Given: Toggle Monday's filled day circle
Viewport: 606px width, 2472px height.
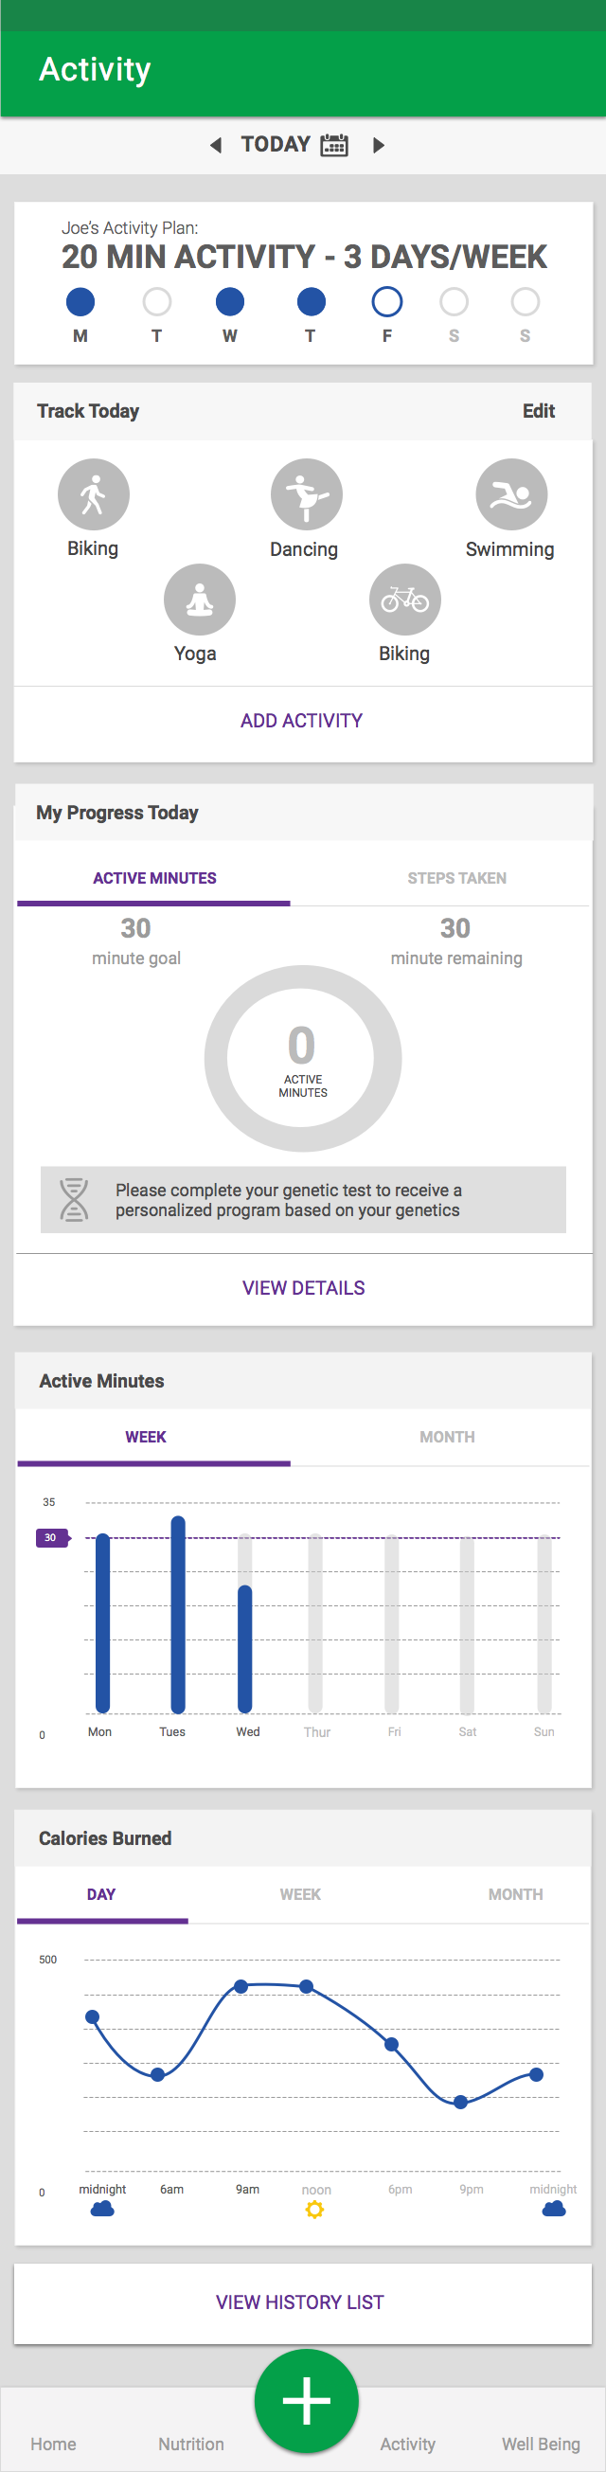Looking at the screenshot, I should click(80, 302).
